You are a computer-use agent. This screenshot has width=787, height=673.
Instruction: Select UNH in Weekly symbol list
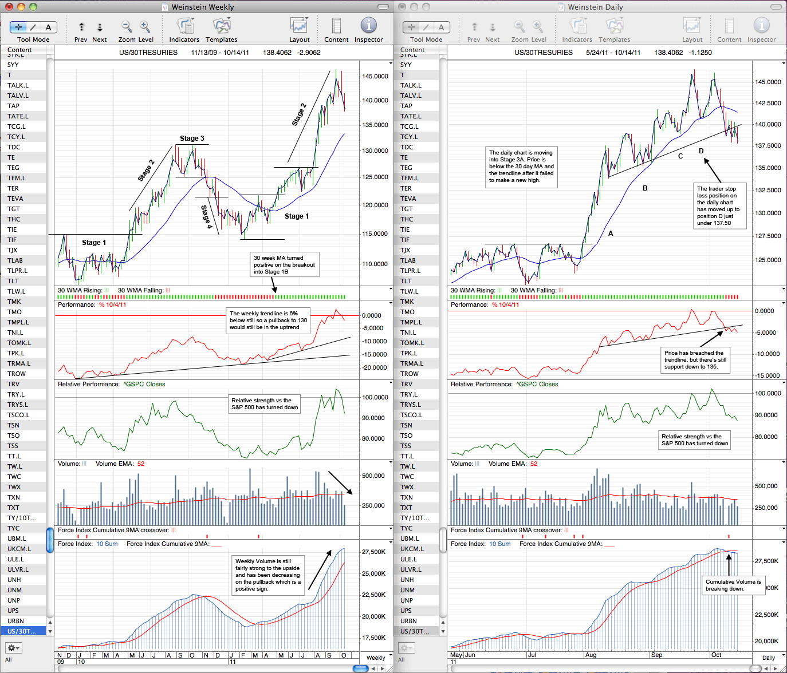tap(23, 580)
